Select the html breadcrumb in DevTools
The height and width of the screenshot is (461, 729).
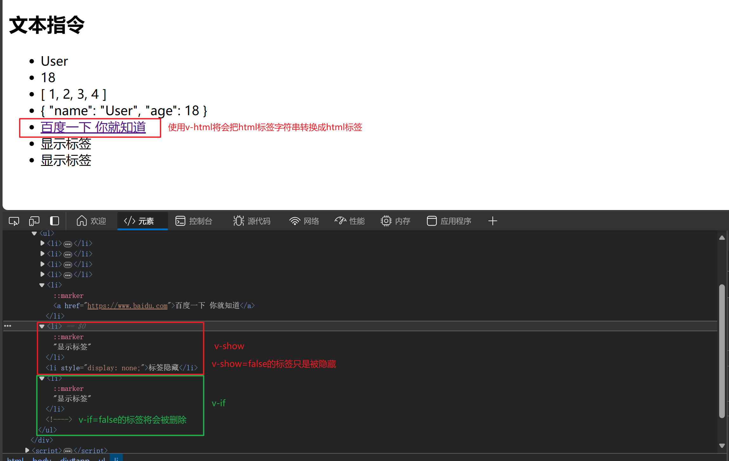tap(15, 459)
